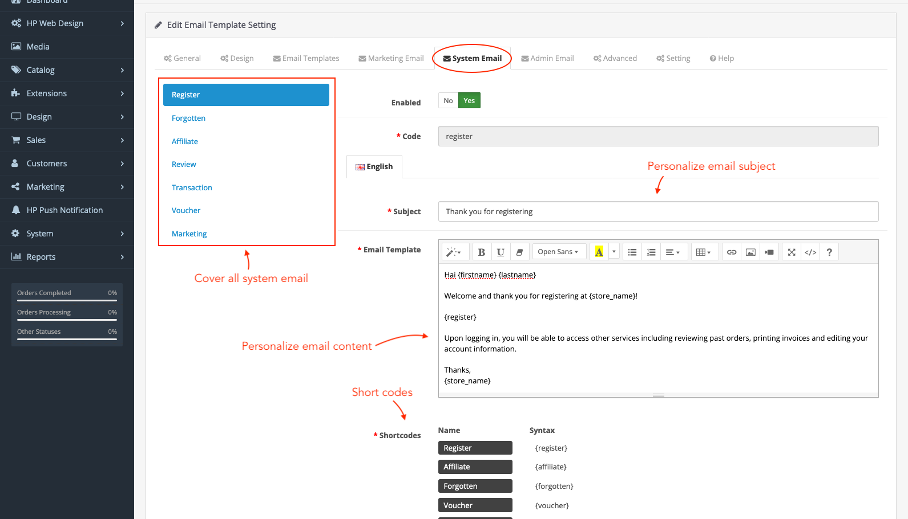Click into the Subject input field
The image size is (908, 519).
pos(657,211)
